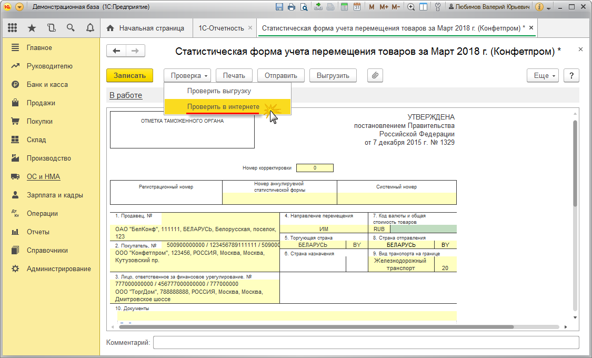Click the Отправить button

281,75
